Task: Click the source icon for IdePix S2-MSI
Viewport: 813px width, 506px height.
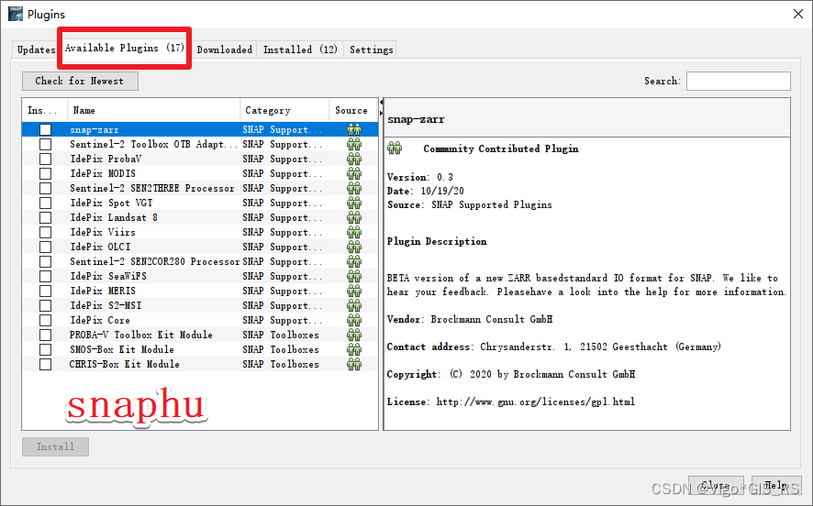Action: coord(354,305)
